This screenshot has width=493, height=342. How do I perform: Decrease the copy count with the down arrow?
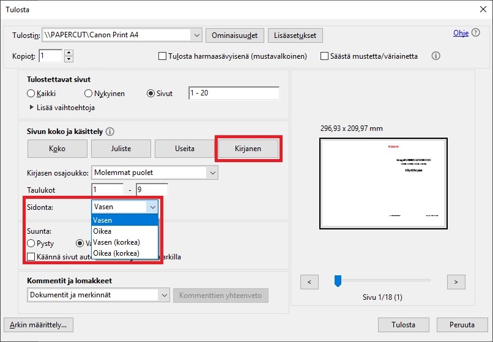click(x=69, y=59)
